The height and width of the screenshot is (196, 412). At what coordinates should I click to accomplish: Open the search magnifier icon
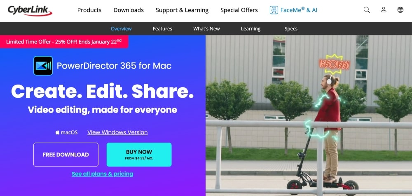coord(367,10)
